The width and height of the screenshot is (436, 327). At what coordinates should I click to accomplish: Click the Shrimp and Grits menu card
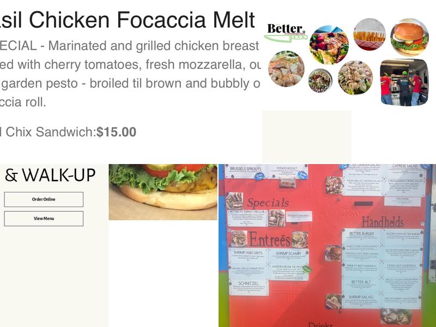click(248, 256)
